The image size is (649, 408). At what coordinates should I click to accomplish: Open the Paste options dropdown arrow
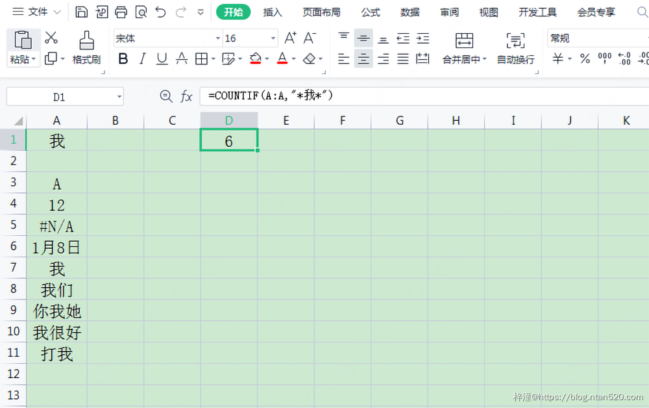(x=34, y=59)
